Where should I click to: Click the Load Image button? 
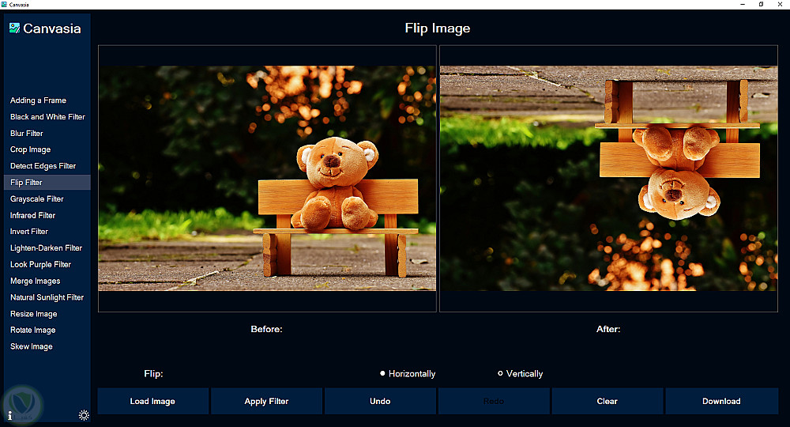click(x=152, y=401)
